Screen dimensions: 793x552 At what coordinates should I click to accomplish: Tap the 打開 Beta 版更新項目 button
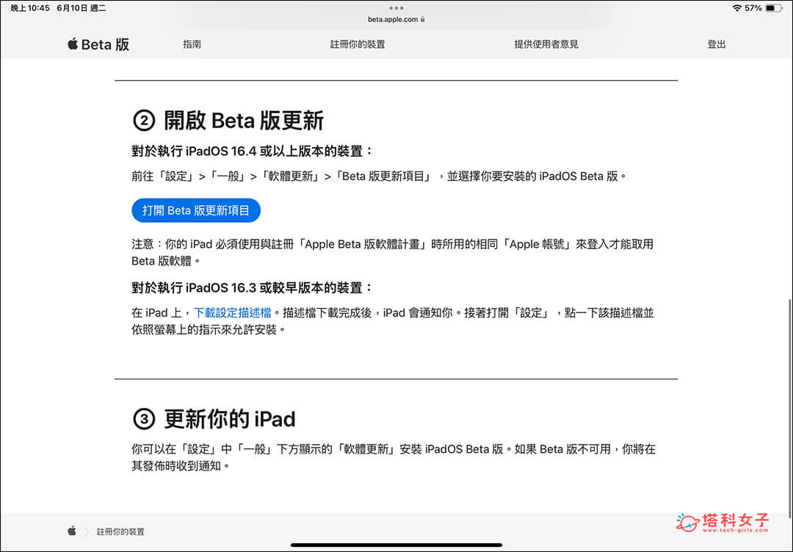[196, 210]
